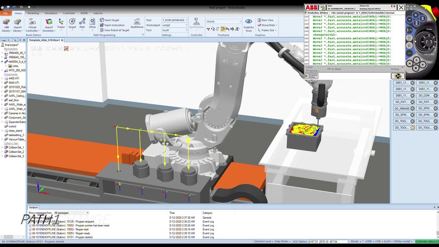This screenshot has height=247, width=439.
Task: Close the FlexPendant window
Action: (401, 8)
